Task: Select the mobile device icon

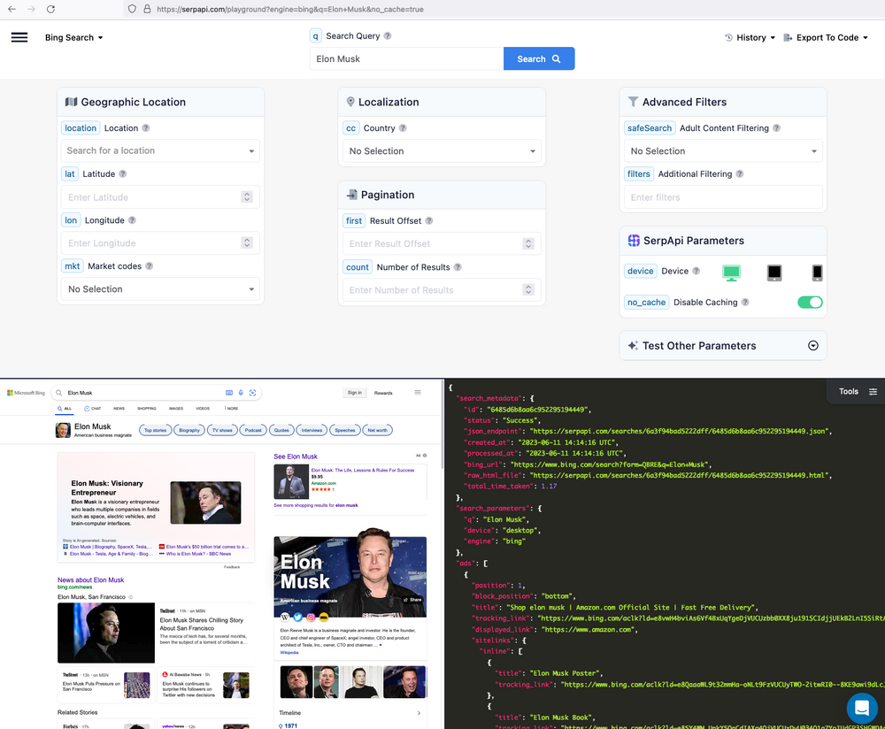Action: click(x=817, y=272)
